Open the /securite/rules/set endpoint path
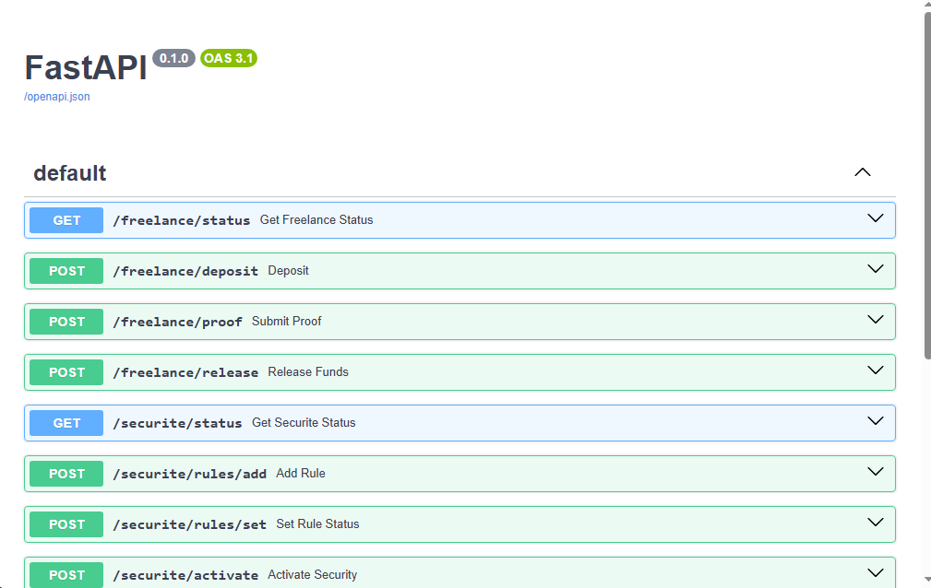This screenshot has width=931, height=588. pyautogui.click(x=190, y=524)
